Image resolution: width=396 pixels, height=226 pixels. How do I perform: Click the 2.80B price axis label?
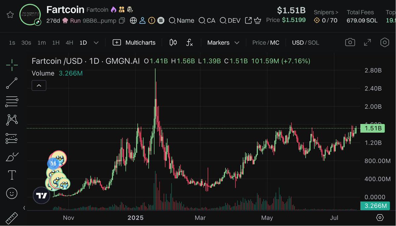pos(373,70)
